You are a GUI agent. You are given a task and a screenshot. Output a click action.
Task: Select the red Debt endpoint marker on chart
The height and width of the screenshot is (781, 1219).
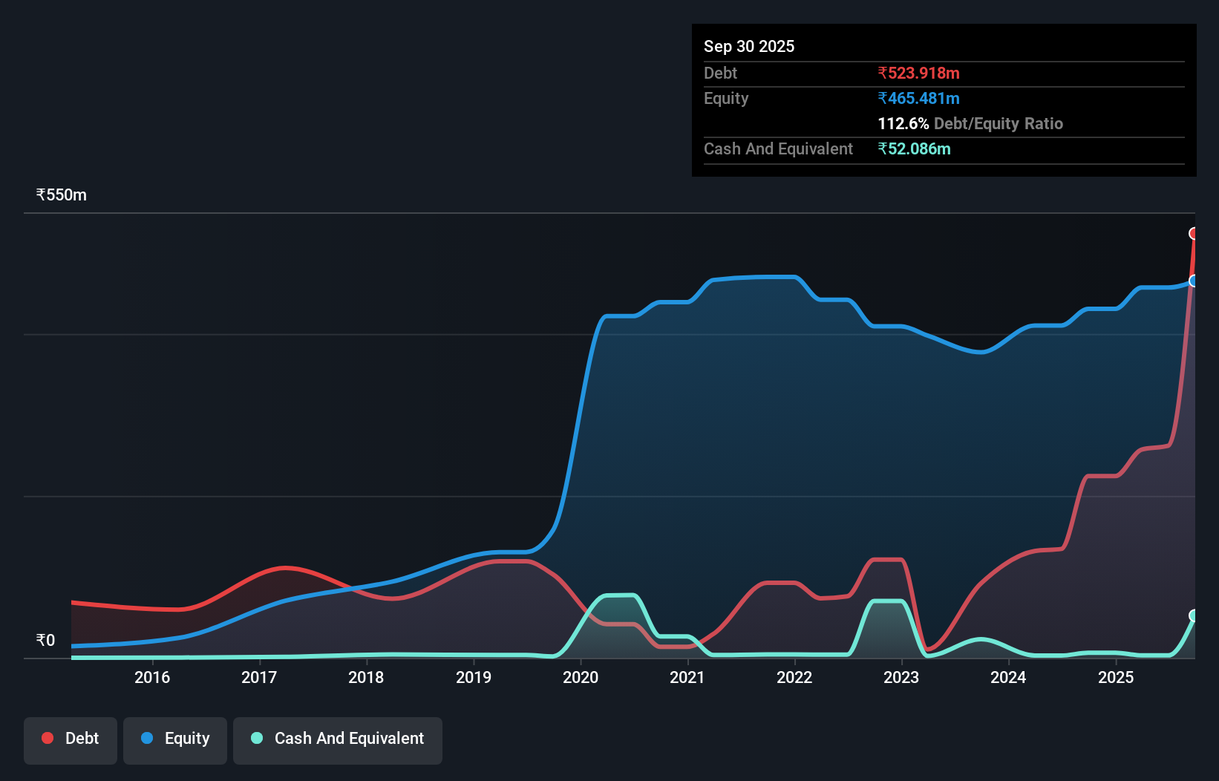click(1194, 233)
